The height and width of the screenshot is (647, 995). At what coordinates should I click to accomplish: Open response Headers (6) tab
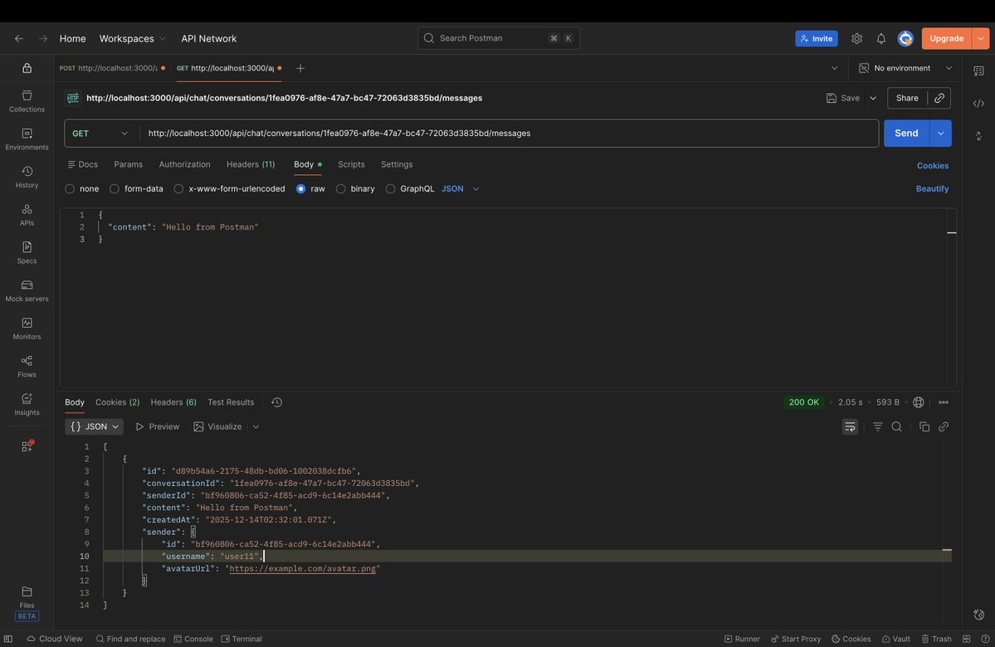(173, 402)
